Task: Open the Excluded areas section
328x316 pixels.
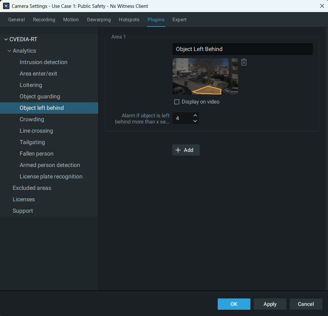Action: coord(32,188)
